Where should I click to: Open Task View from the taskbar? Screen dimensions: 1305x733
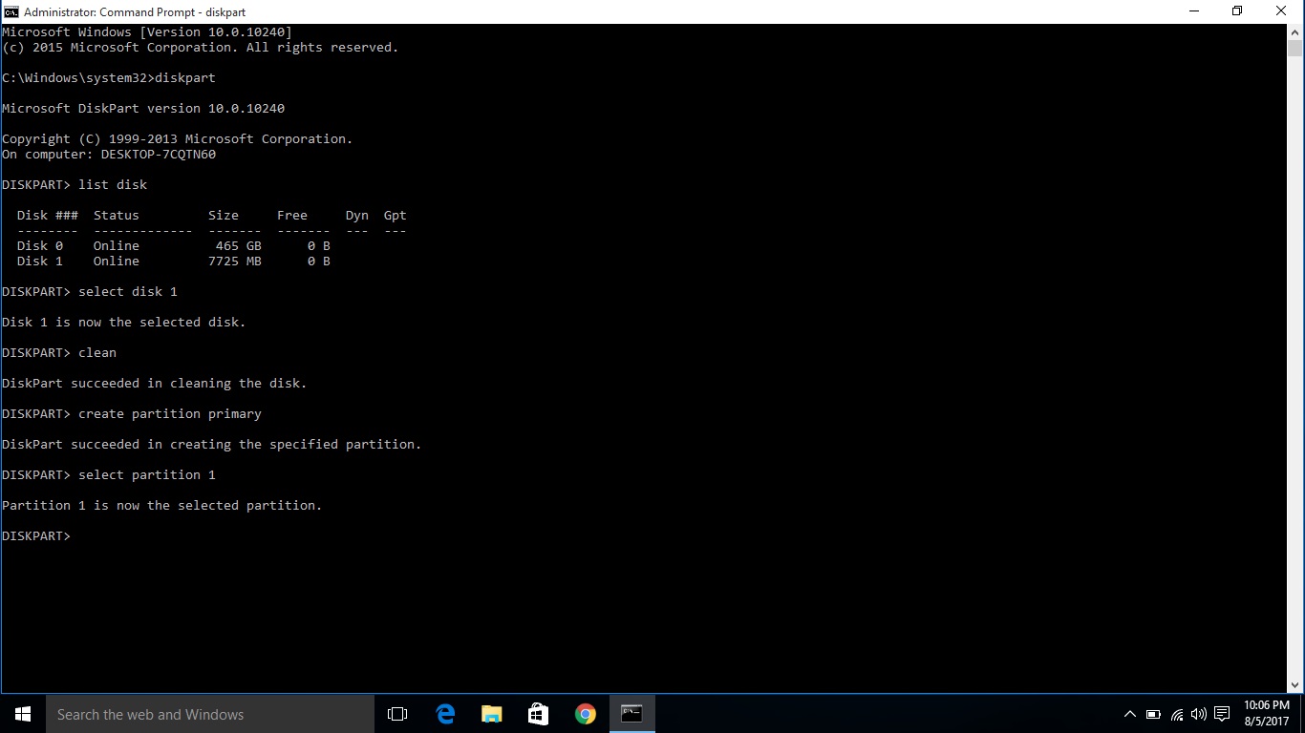(x=397, y=714)
